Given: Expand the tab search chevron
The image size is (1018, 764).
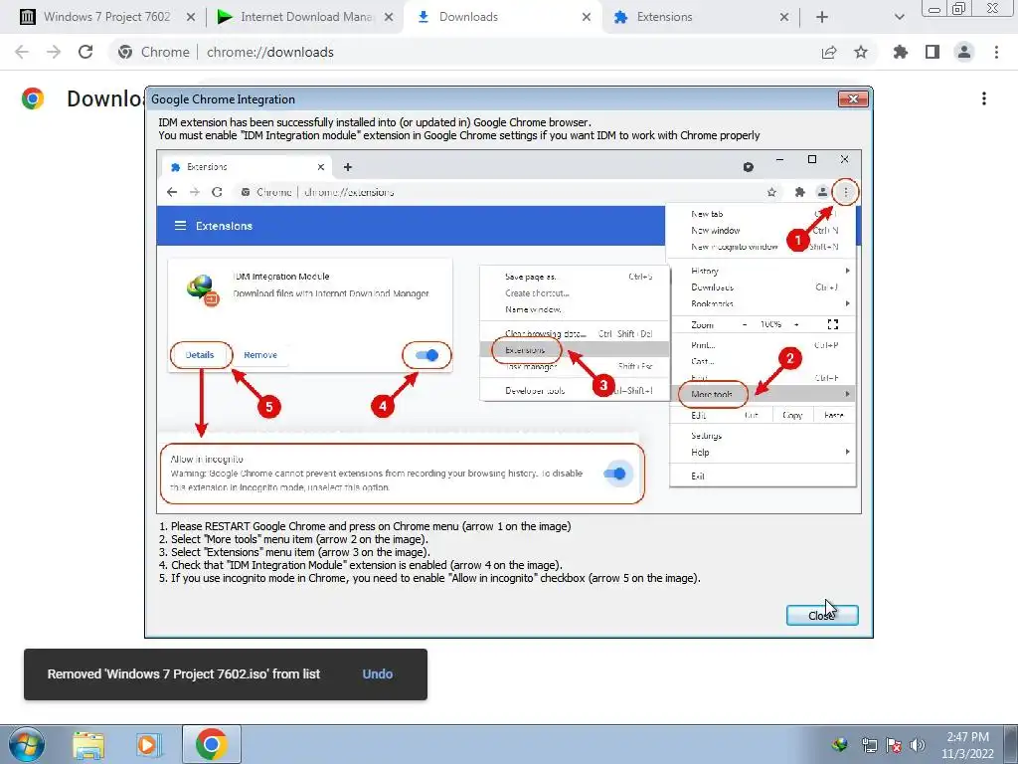Looking at the screenshot, I should (899, 18).
